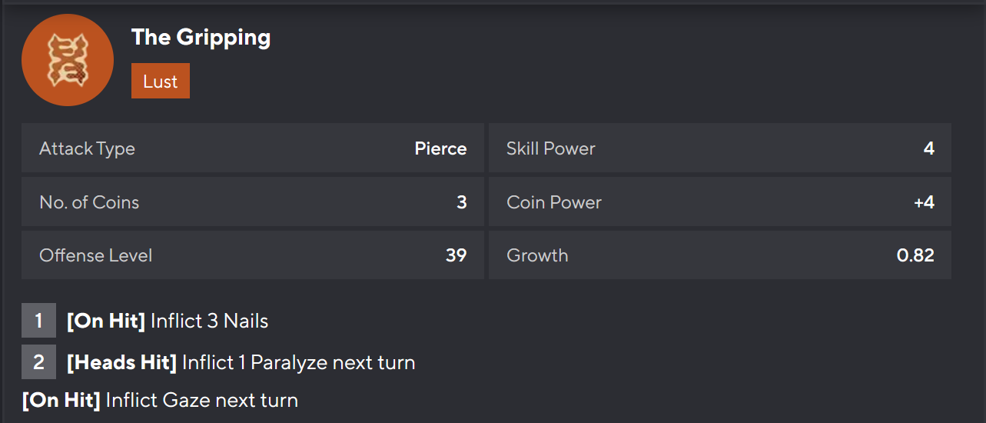Select the skill title The Gripping
The width and height of the screenshot is (986, 423).
tap(201, 37)
